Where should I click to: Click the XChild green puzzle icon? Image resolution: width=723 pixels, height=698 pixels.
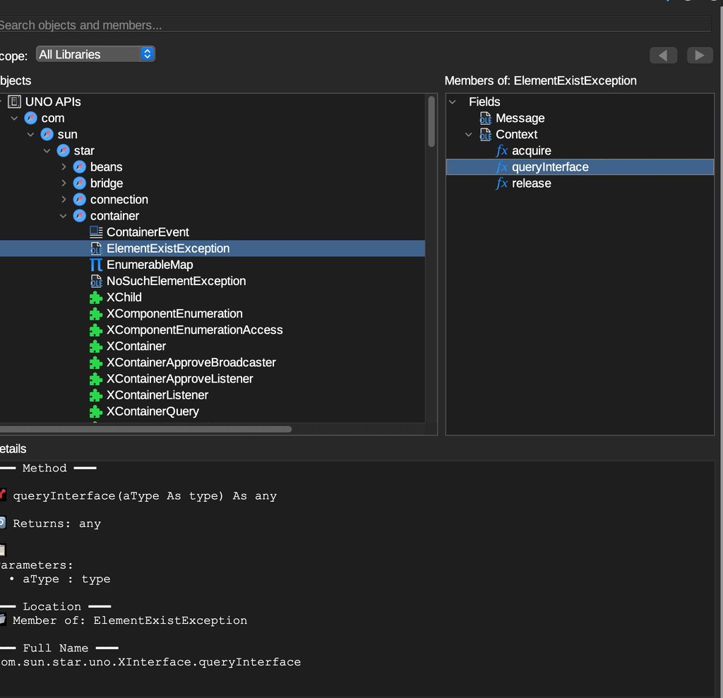[x=96, y=297]
